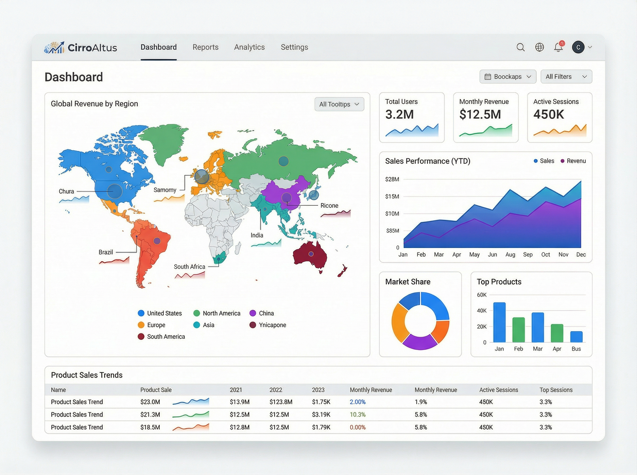Click the Monthly Revenue card
Screen dimensions: 637x475
click(x=486, y=117)
